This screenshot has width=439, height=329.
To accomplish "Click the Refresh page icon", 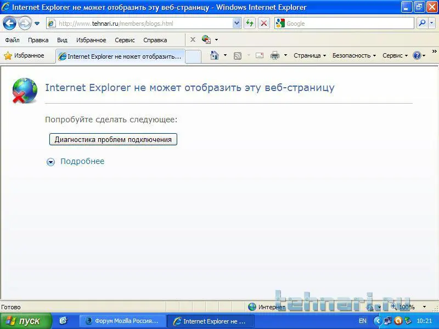I will pyautogui.click(x=250, y=23).
